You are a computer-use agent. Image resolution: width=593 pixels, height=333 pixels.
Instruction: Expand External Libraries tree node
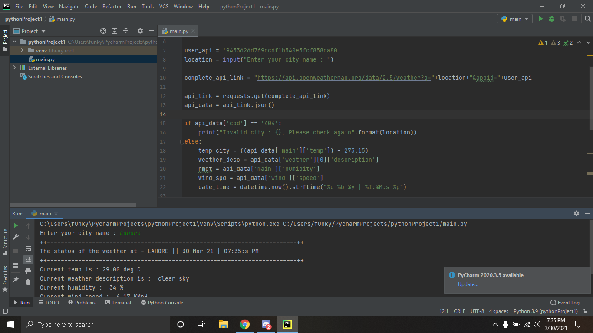coord(14,68)
